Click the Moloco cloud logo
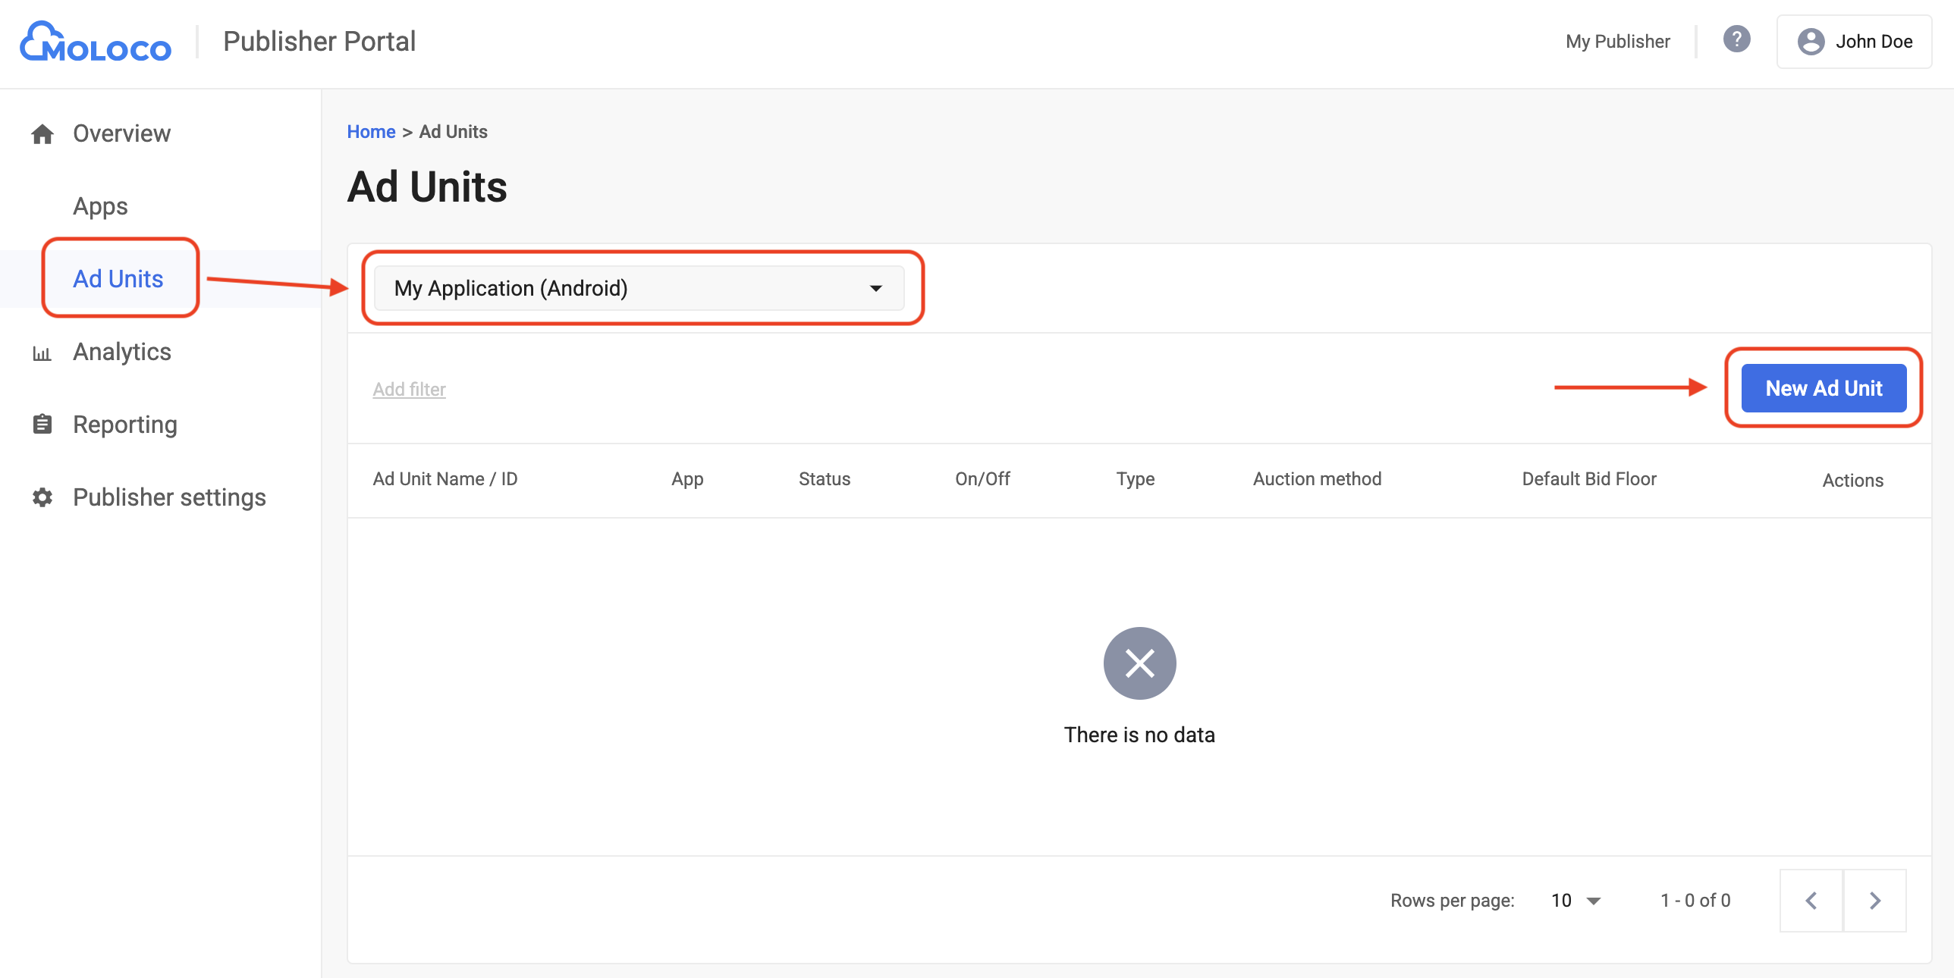The width and height of the screenshot is (1954, 978). pos(95,42)
